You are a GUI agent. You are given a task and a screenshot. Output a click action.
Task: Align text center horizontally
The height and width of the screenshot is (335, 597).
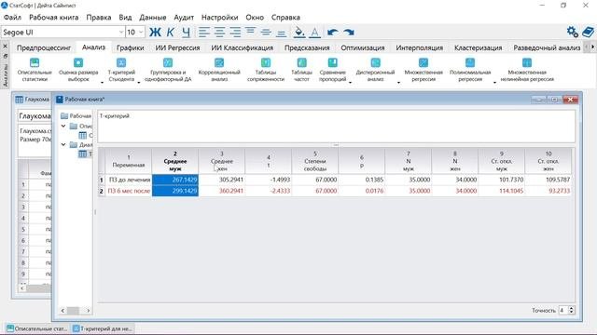220,33
